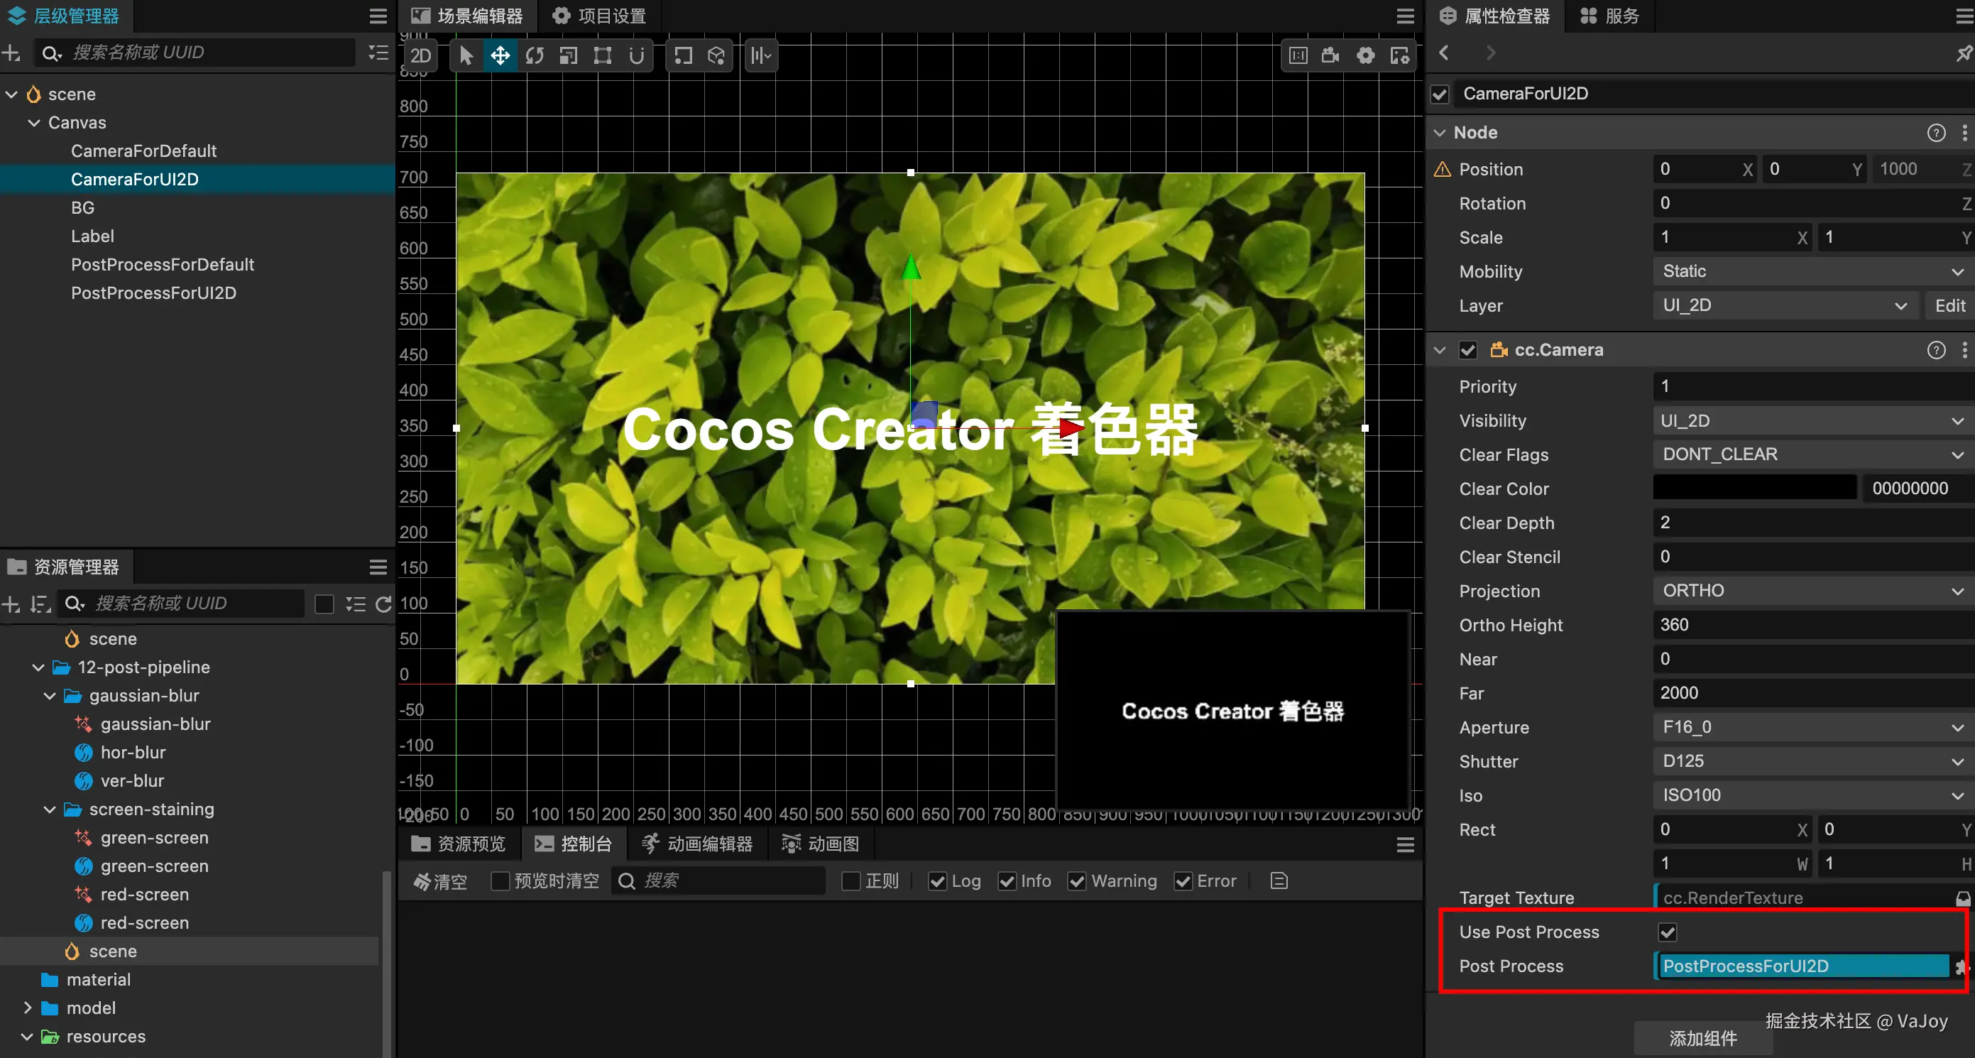Collapse the 12-post-pipeline folder
This screenshot has height=1058, width=1975.
pyautogui.click(x=38, y=667)
